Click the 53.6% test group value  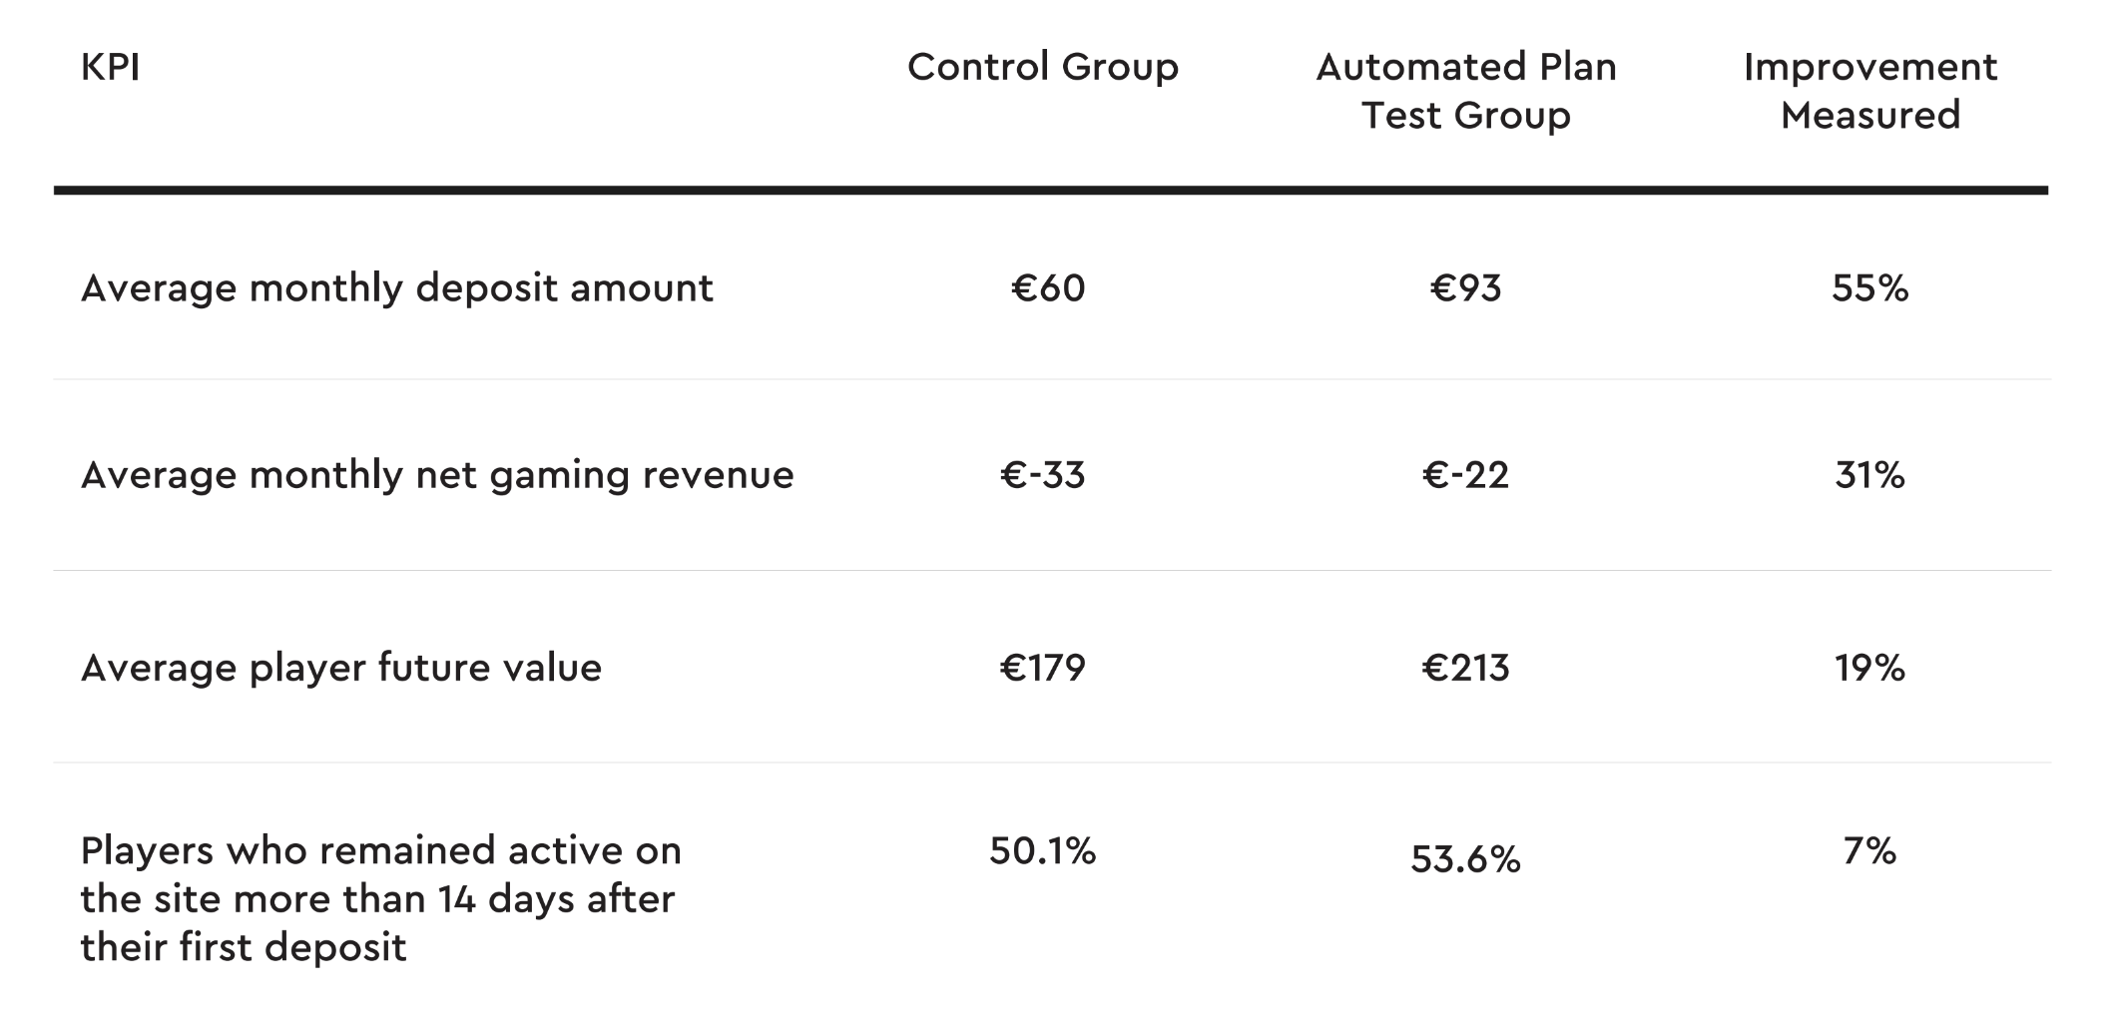[1465, 859]
